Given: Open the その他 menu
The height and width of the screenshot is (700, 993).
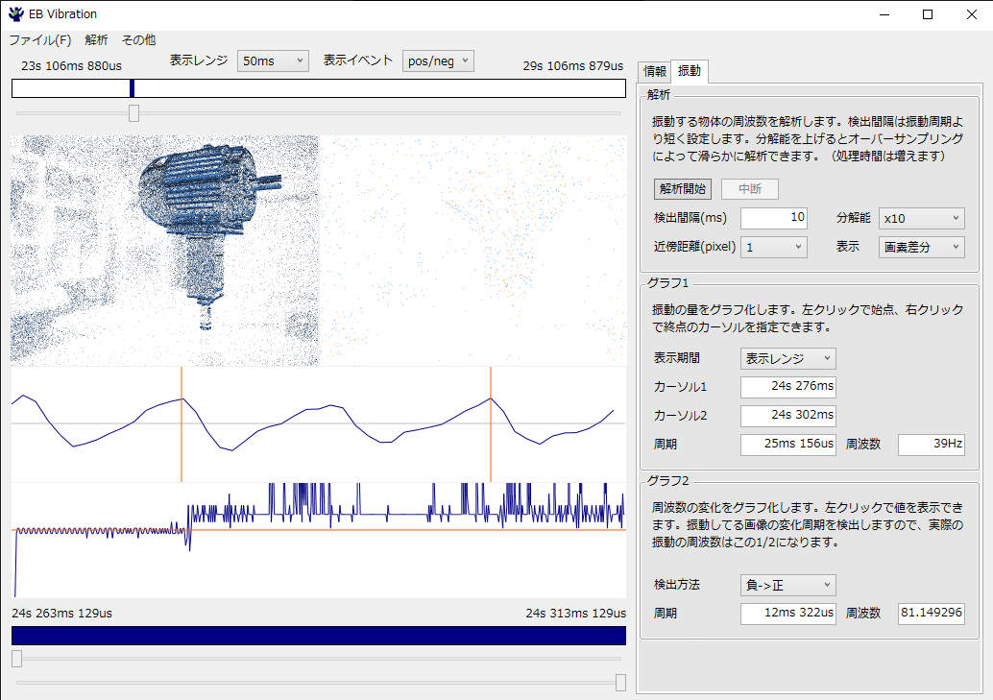Looking at the screenshot, I should pos(138,40).
